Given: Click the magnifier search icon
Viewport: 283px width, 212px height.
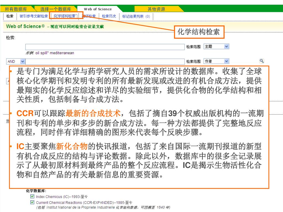Looking at the screenshot, I should [x=261, y=61].
